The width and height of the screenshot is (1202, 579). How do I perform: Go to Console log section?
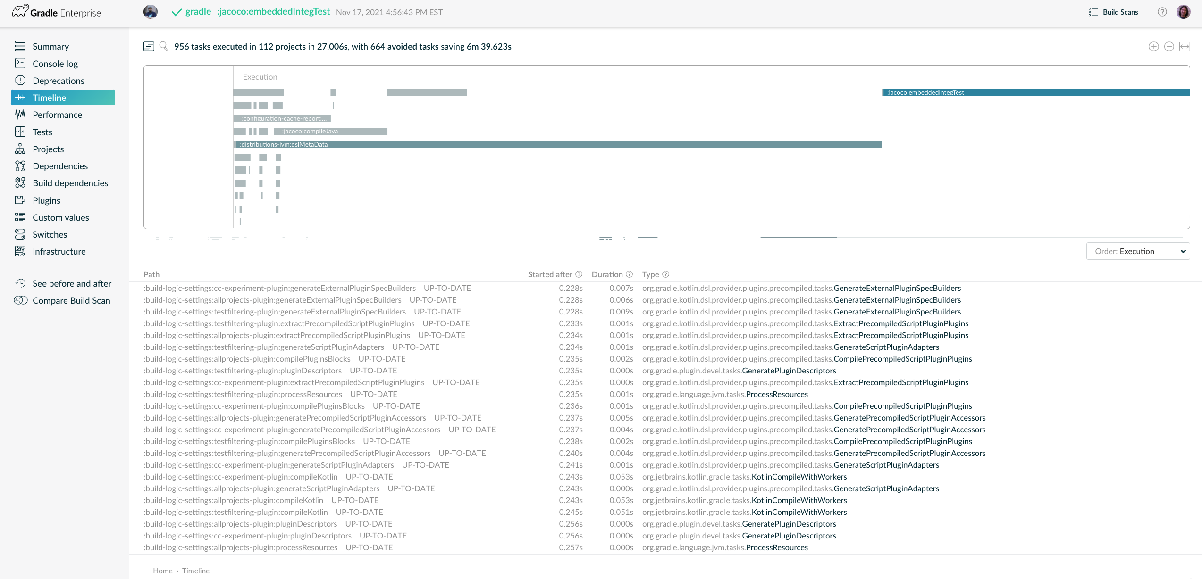pyautogui.click(x=55, y=64)
